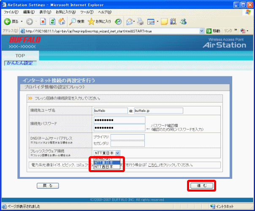This screenshot has width=255, height=211.
Task: Maximize the Internet Explorer window
Action: pyautogui.click(x=243, y=5)
